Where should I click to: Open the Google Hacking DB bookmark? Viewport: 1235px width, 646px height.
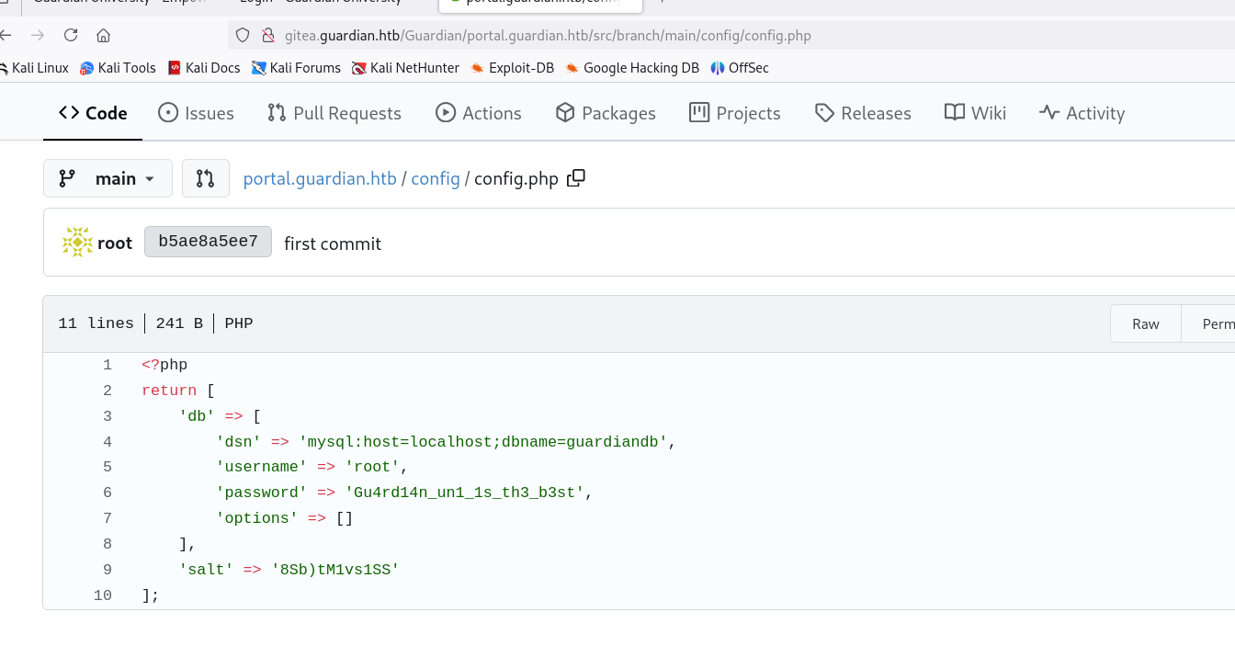tap(632, 68)
